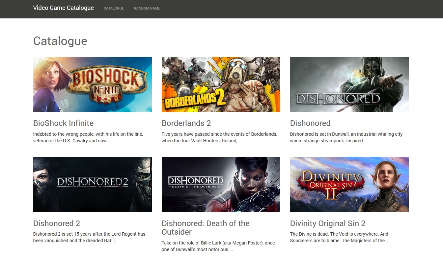Open the BioShock Infinite game page

pos(63,123)
